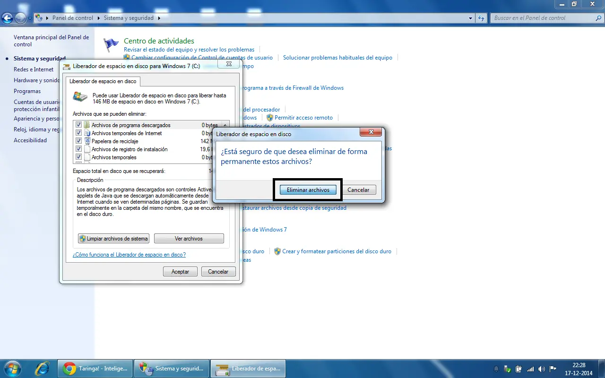Open the Action Center flag tray icon
The image size is (605, 378).
(552, 369)
